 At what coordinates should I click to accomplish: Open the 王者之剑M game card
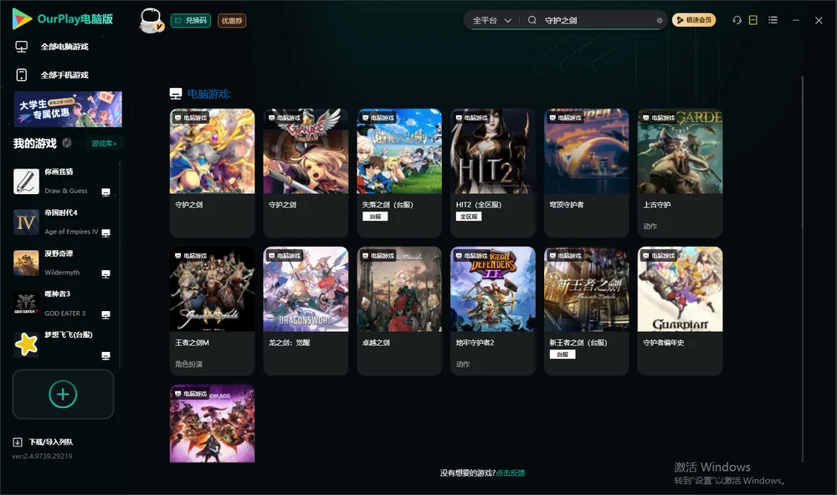(x=212, y=311)
